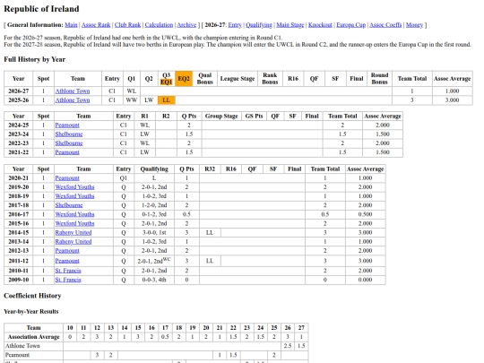Open Wexford Youths in the 2019-20 row
The image size is (484, 363).
pyautogui.click(x=74, y=187)
